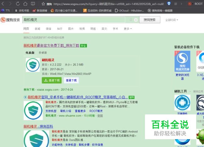Switch to the 明医 search tab

click(x=93, y=29)
